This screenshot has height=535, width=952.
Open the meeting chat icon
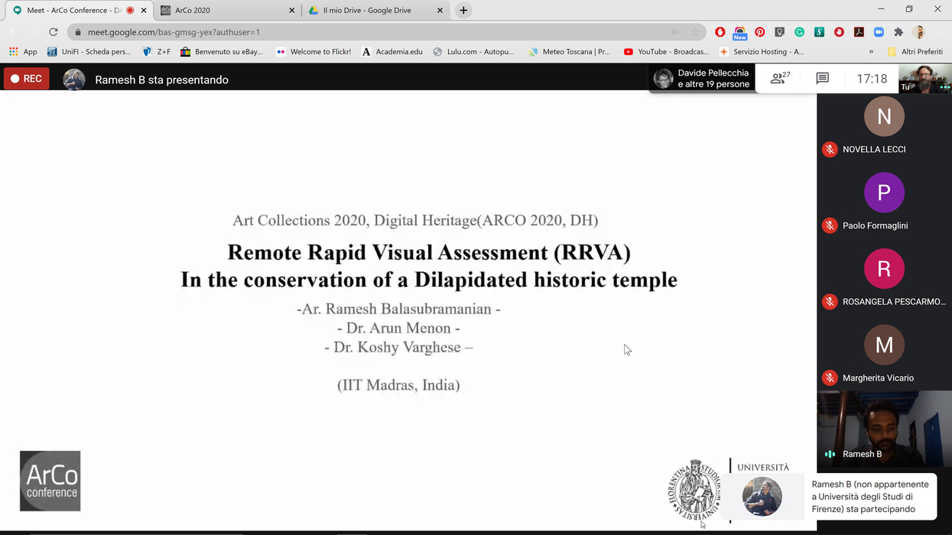(822, 79)
